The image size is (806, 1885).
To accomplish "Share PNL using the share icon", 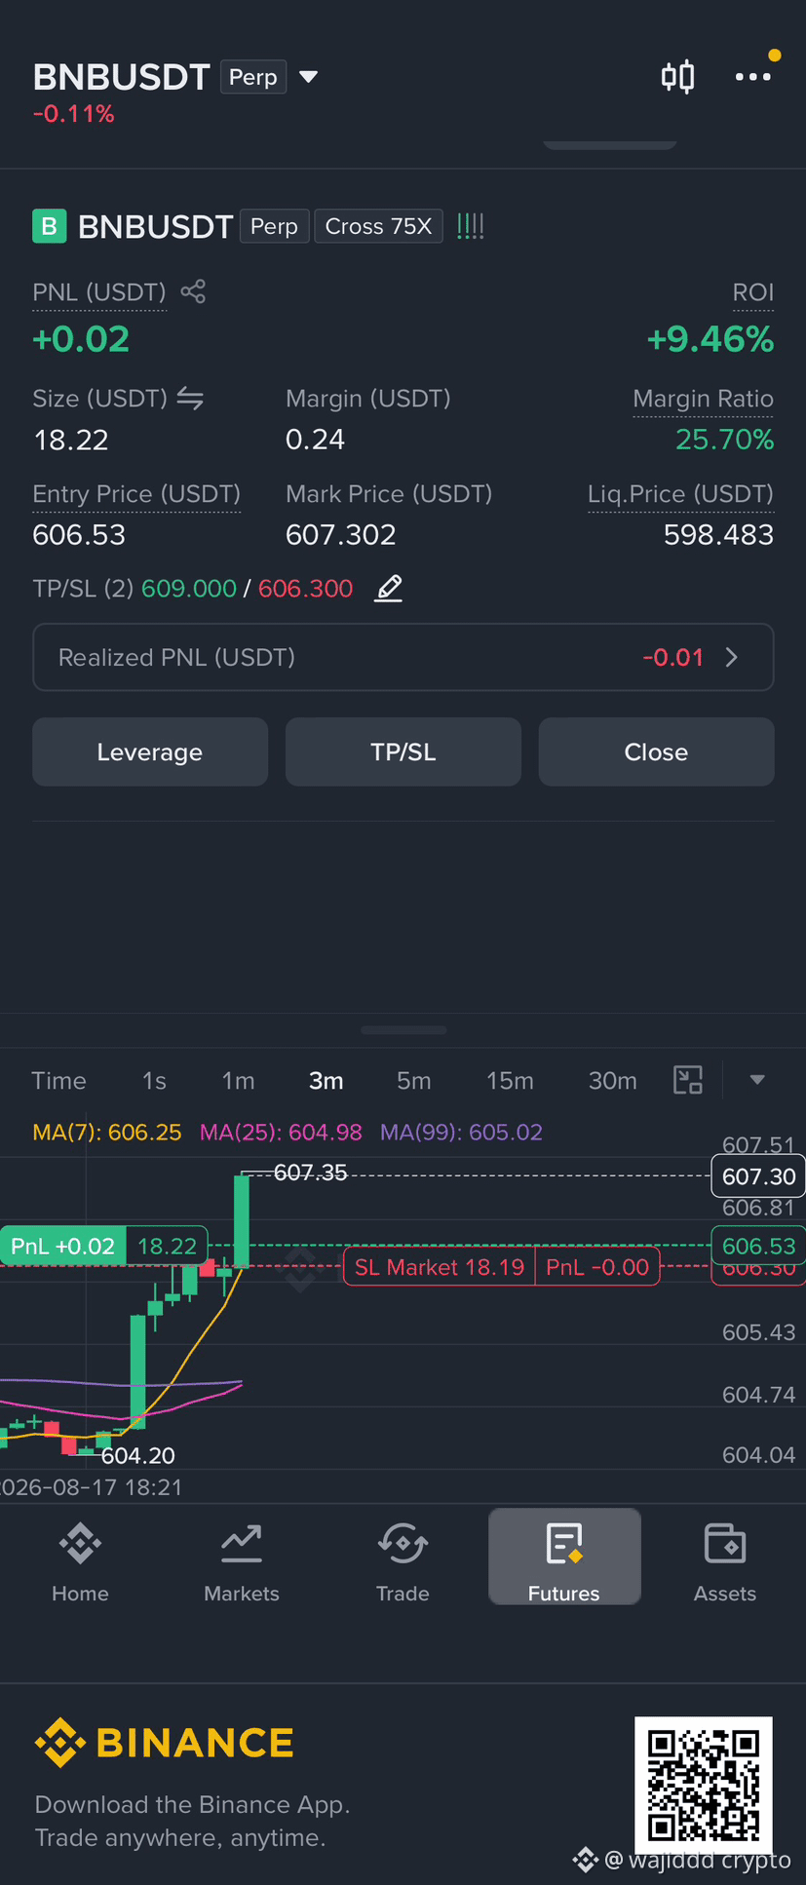I will [x=193, y=291].
